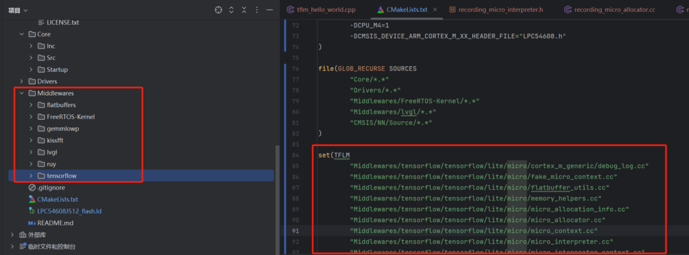
Task: Expand the Drivers folder
Action: coord(22,81)
